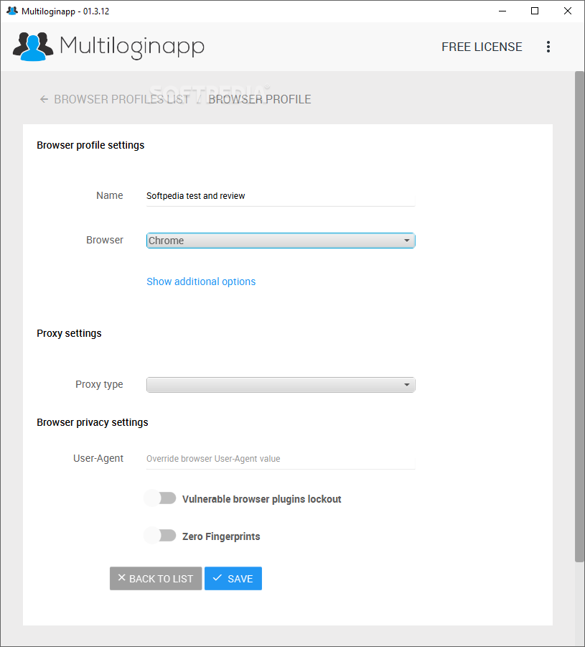The image size is (585, 647).
Task: Click the Multiloginapp people logo
Action: click(x=33, y=46)
